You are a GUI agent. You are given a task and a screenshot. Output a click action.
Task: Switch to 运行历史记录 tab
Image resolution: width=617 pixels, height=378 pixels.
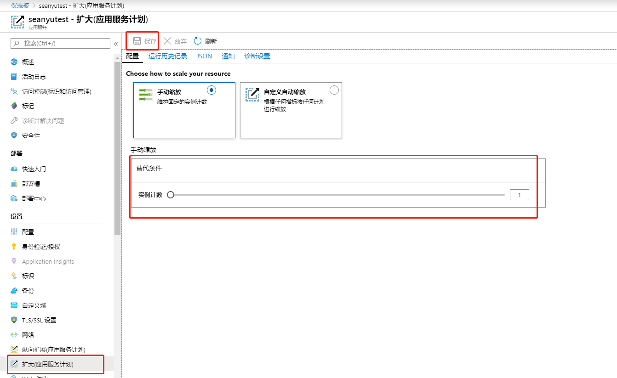pos(168,56)
